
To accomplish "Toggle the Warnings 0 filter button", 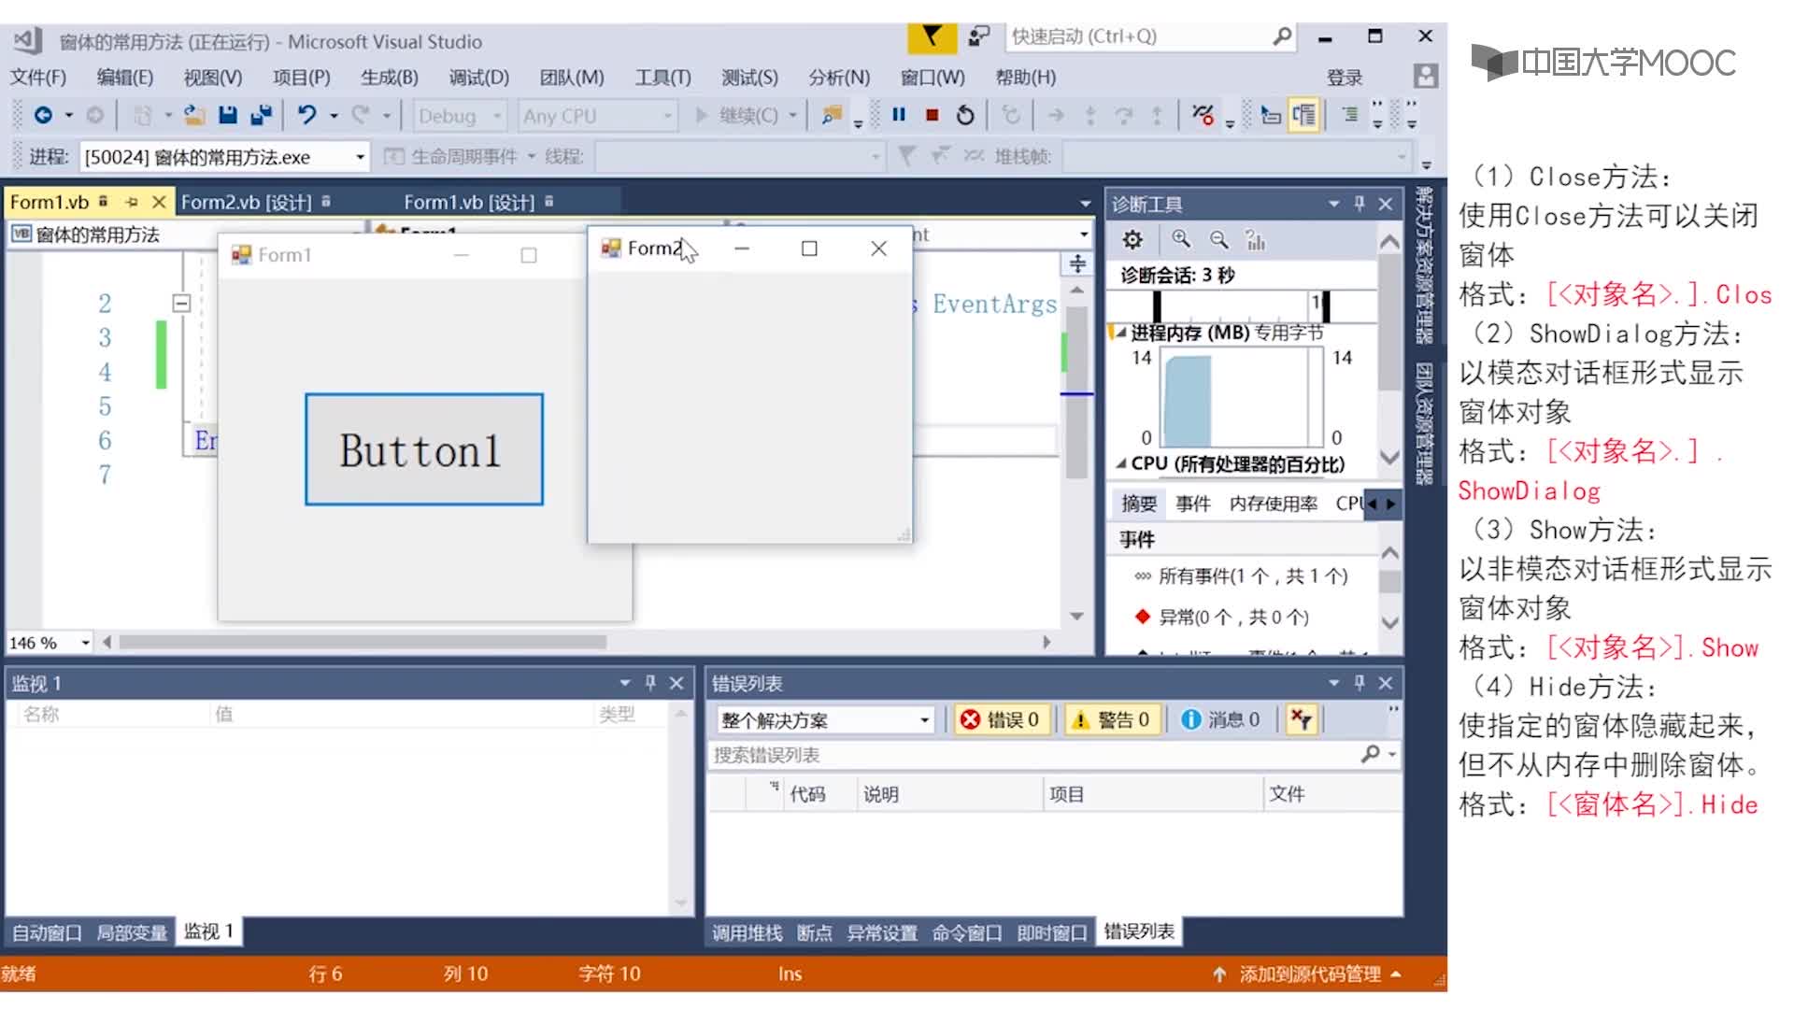I will pos(1111,719).
